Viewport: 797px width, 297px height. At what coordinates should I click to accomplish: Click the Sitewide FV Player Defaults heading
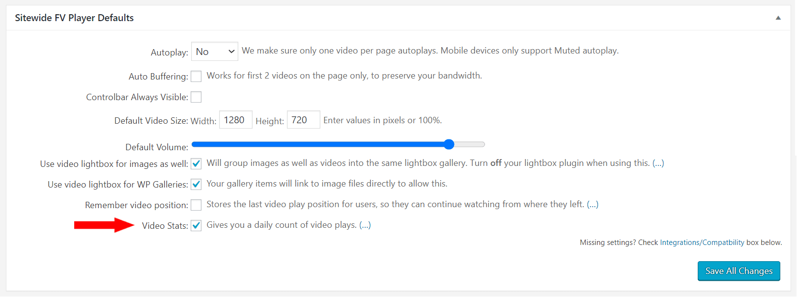click(x=74, y=18)
